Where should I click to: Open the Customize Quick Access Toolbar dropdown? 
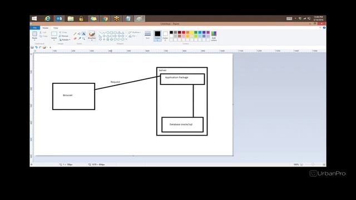click(50, 47)
